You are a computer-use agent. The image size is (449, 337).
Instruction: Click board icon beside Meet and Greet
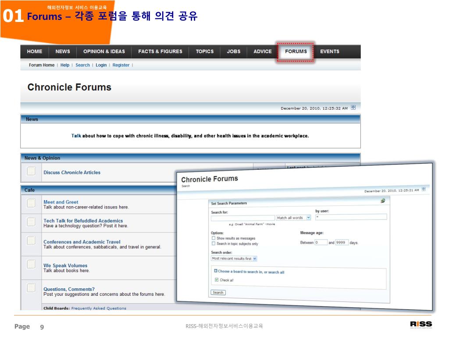(x=31, y=203)
